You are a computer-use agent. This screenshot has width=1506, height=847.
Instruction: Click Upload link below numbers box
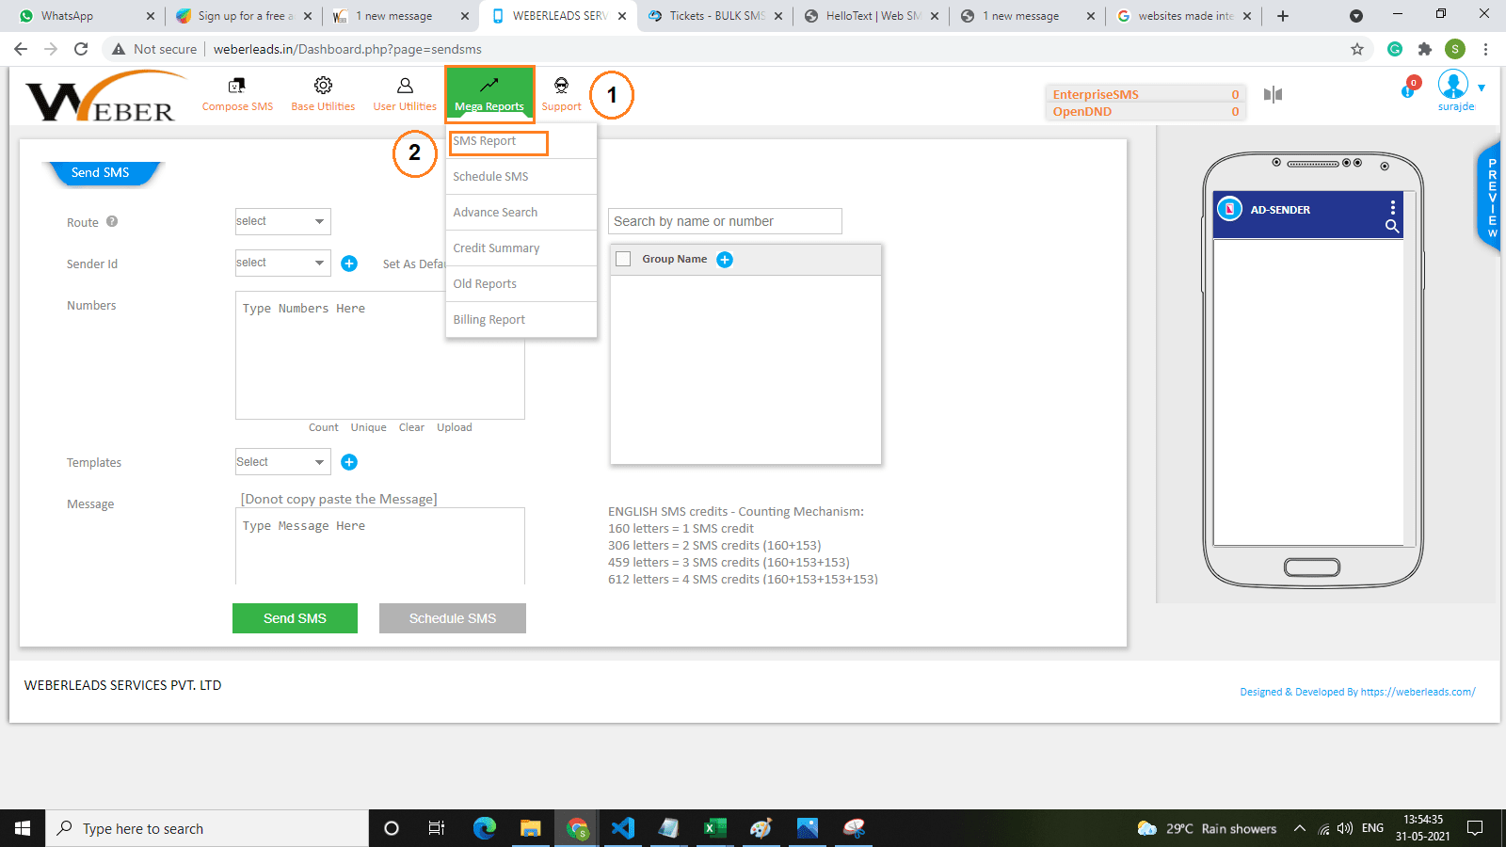(454, 427)
